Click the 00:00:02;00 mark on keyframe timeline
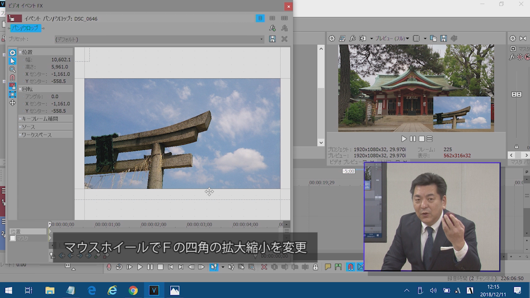Viewport: 530px width, 298px height. tap(154, 225)
